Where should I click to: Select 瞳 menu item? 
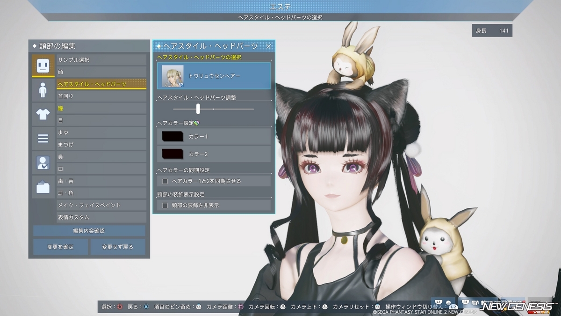tap(101, 108)
